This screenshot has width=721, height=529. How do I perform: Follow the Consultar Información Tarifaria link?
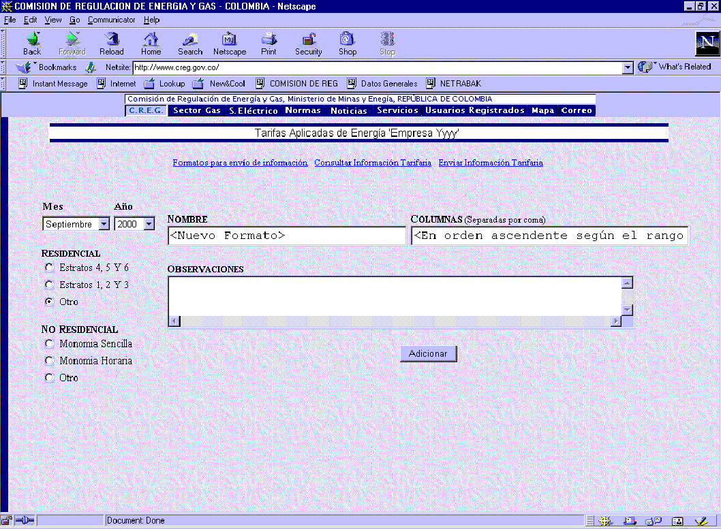click(x=373, y=163)
